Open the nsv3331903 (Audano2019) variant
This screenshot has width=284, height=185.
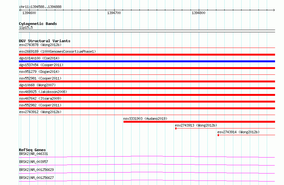pos(145,119)
